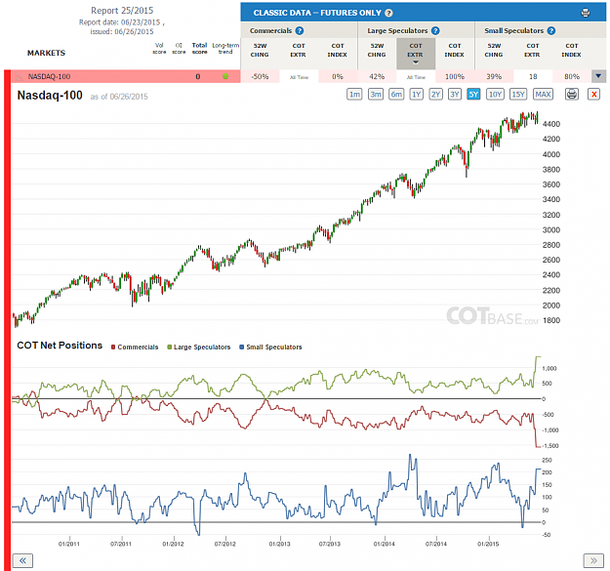Close the Nasdaq-100 chart panel

pos(593,94)
